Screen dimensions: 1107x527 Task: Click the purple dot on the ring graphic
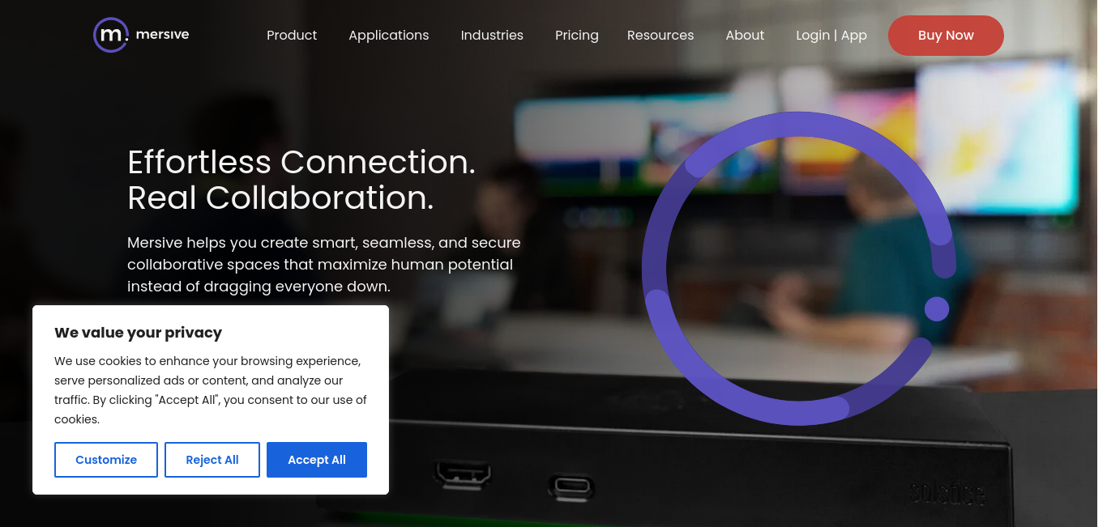click(x=937, y=308)
